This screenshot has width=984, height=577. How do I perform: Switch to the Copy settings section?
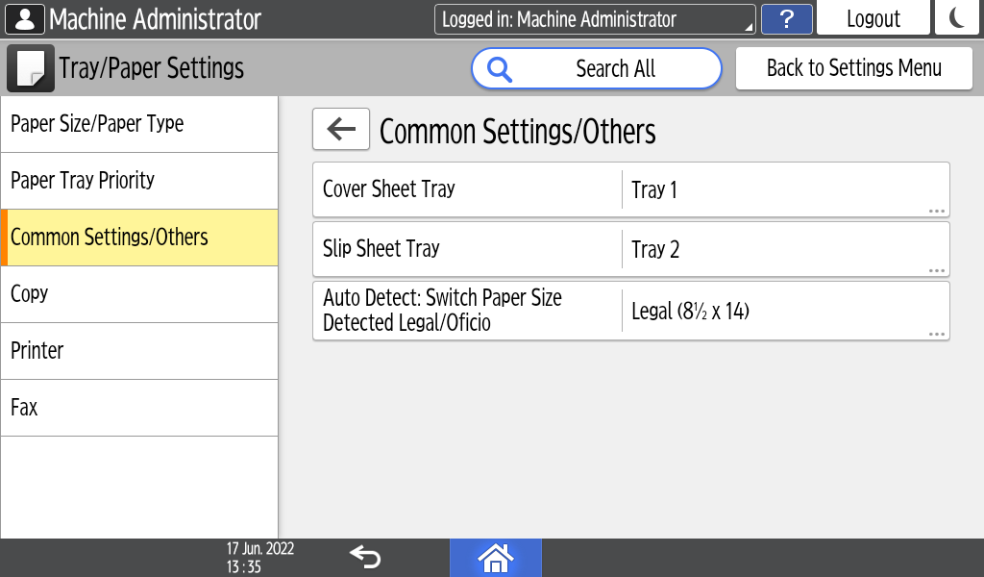(x=139, y=294)
